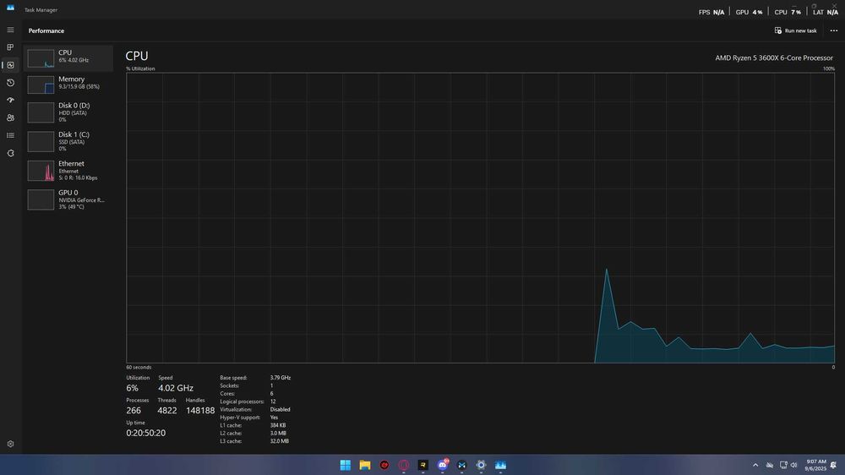Click the 266 processes count
Viewport: 845px width, 475px height.
coord(134,411)
